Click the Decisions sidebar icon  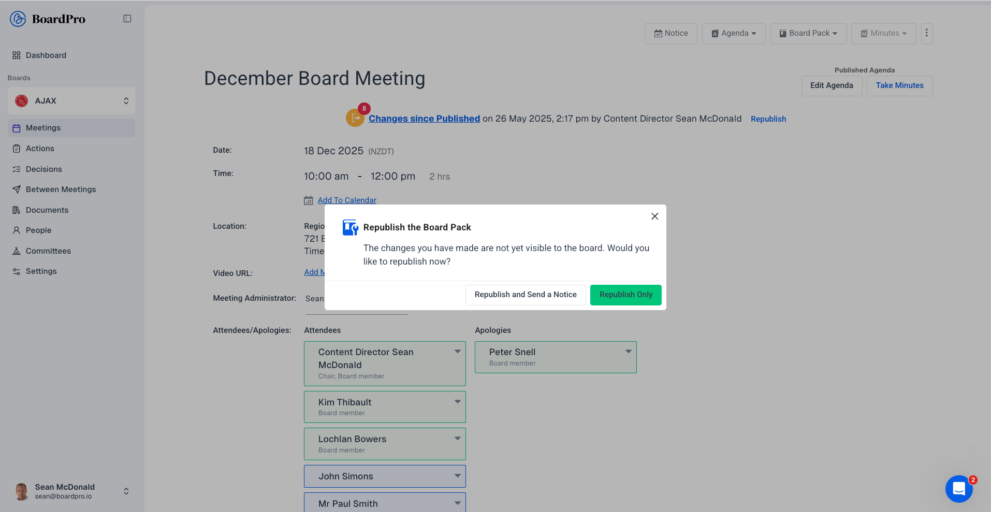pyautogui.click(x=17, y=169)
